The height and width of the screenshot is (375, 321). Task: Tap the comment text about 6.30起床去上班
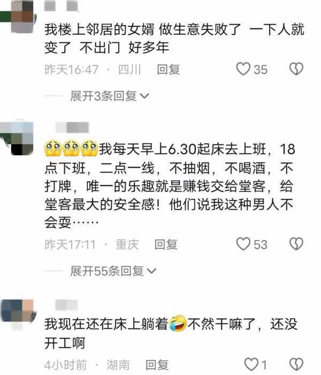(170, 185)
